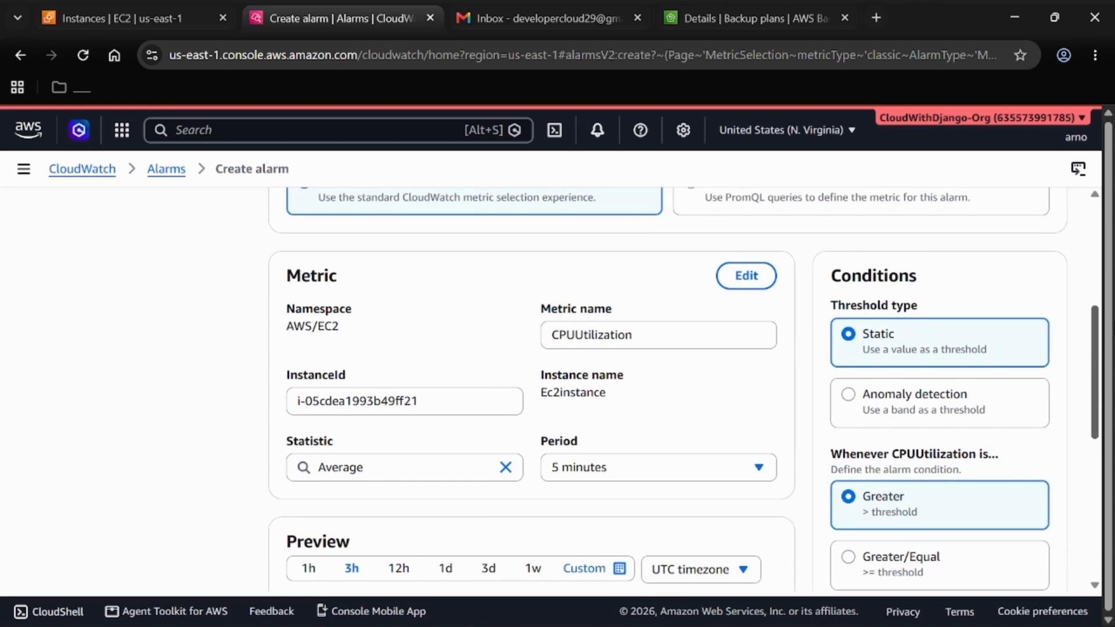Open Cookie preferences in the footer
1115x627 pixels.
tap(1042, 611)
